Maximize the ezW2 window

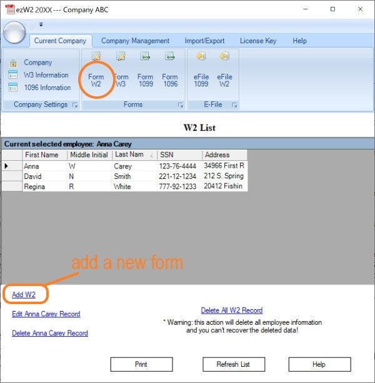point(332,9)
